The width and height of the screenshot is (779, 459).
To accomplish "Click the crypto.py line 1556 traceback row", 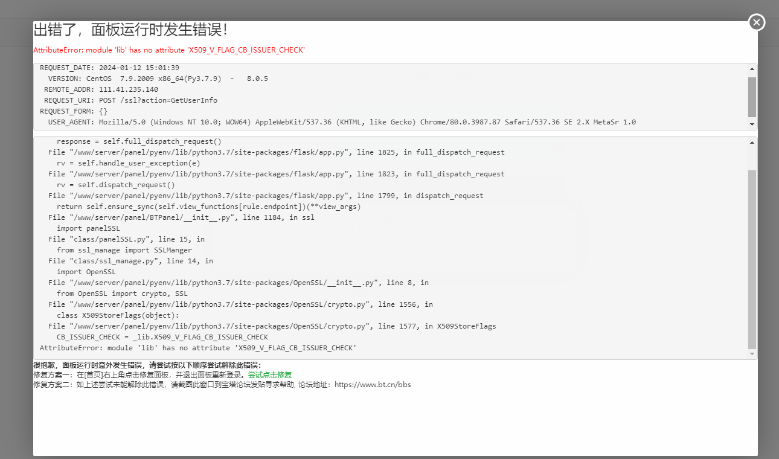I will [x=240, y=304].
